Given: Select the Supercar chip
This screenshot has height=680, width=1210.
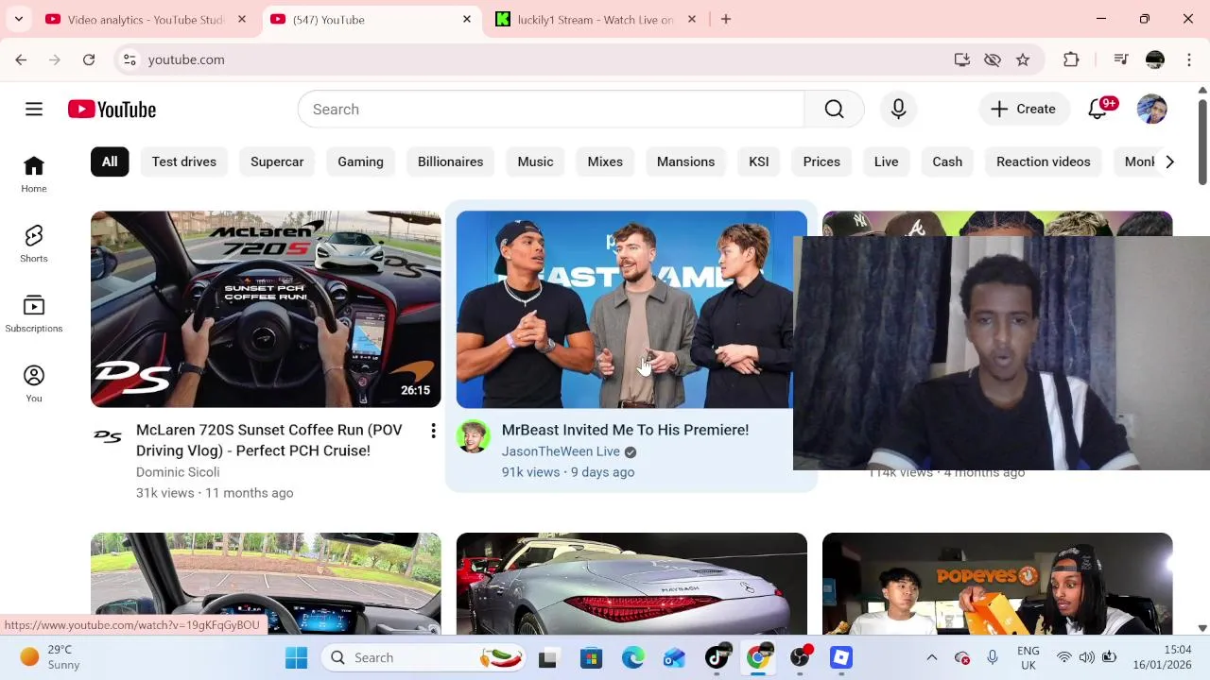Looking at the screenshot, I should (277, 161).
